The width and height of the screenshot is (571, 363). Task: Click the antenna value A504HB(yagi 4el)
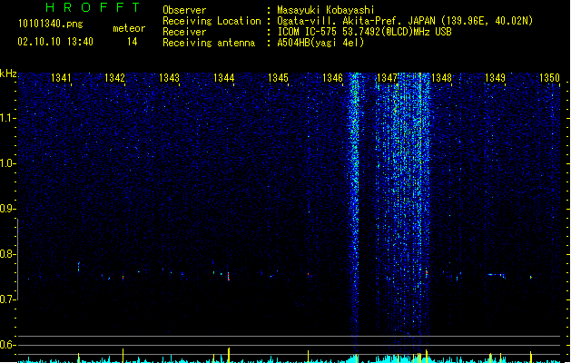coord(320,43)
